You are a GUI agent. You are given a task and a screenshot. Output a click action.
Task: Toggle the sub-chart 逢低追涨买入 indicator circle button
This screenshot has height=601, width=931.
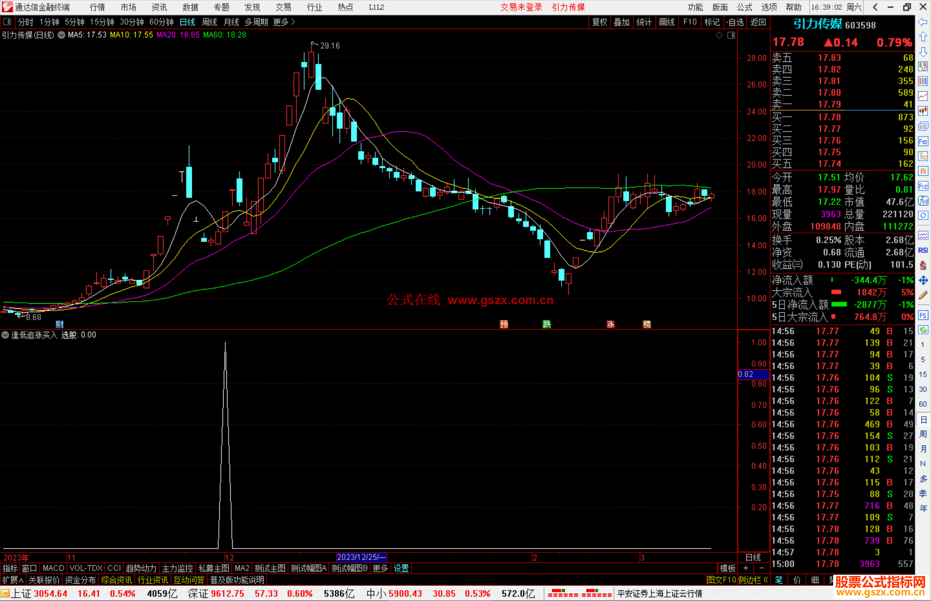point(5,335)
